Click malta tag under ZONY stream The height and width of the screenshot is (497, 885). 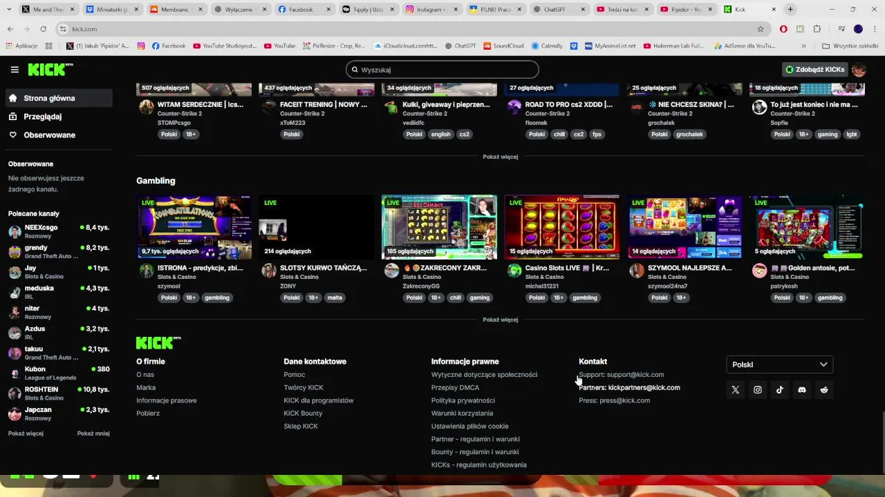(335, 298)
